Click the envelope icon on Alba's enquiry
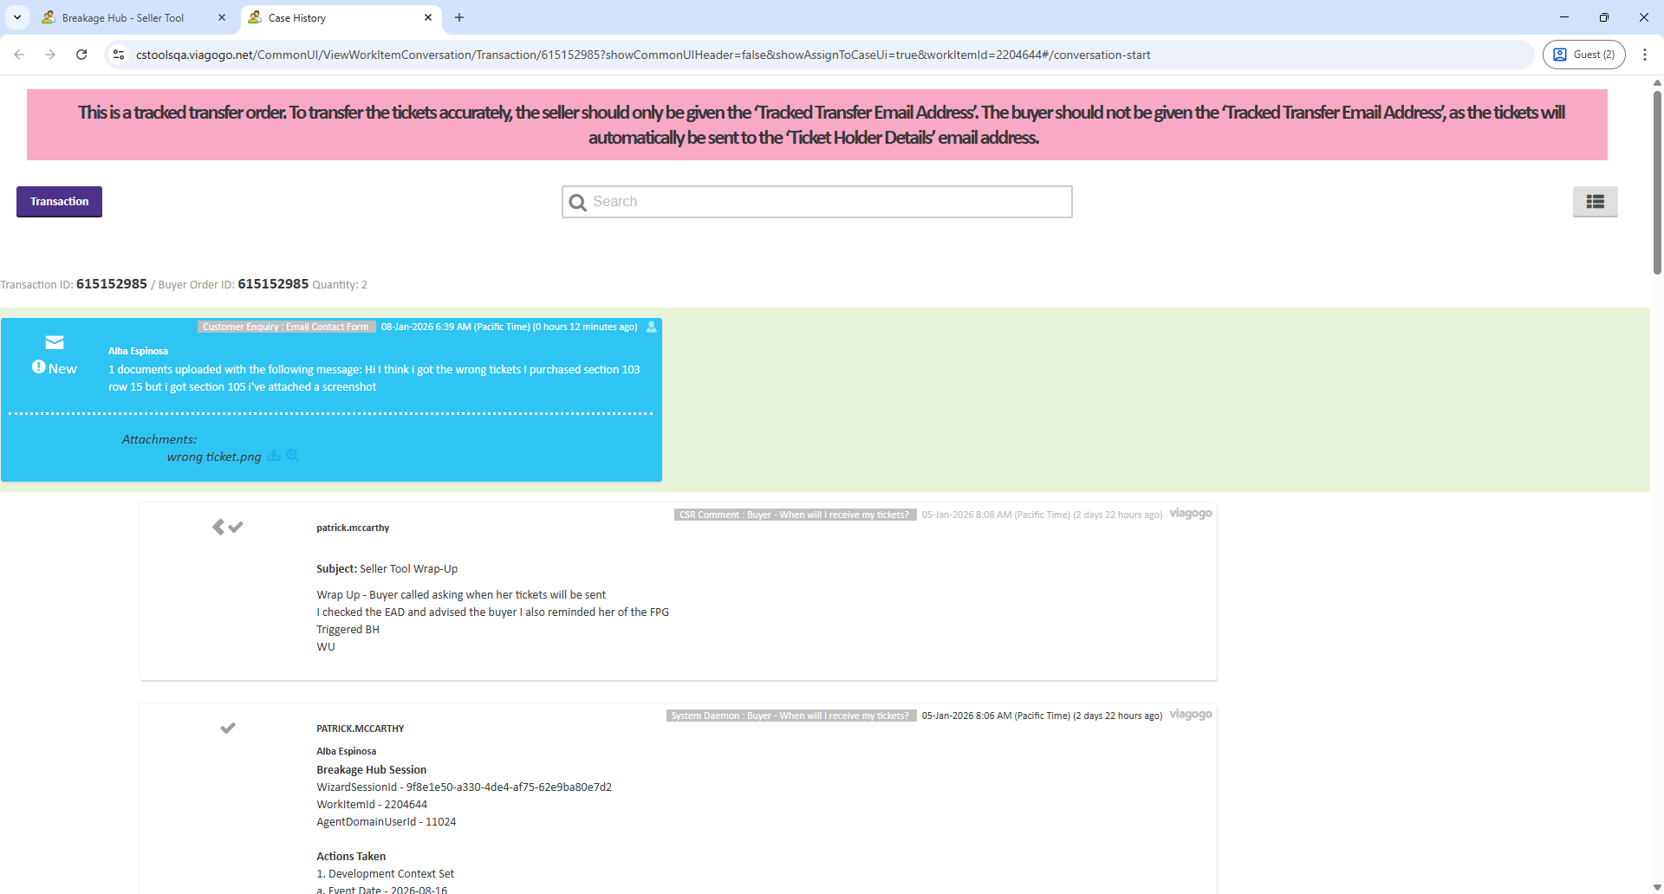This screenshot has height=894, width=1664. pos(55,342)
